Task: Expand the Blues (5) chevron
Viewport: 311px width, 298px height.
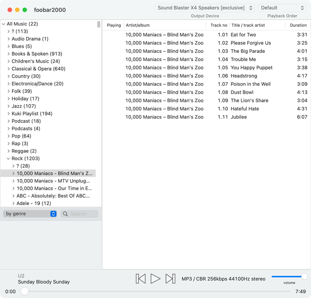Action: click(x=9, y=46)
